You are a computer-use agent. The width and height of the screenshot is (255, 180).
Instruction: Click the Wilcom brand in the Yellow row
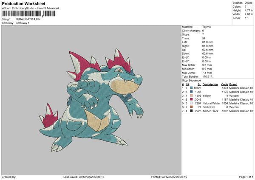[x=234, y=96]
